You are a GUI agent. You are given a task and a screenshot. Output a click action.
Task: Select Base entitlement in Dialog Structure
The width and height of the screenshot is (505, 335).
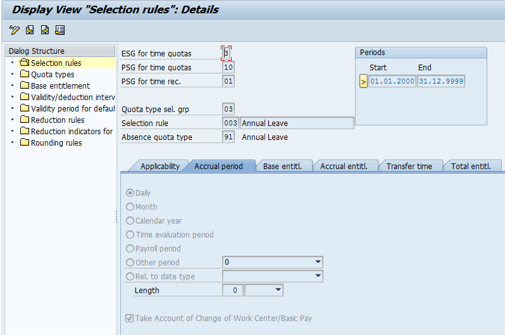click(x=60, y=85)
